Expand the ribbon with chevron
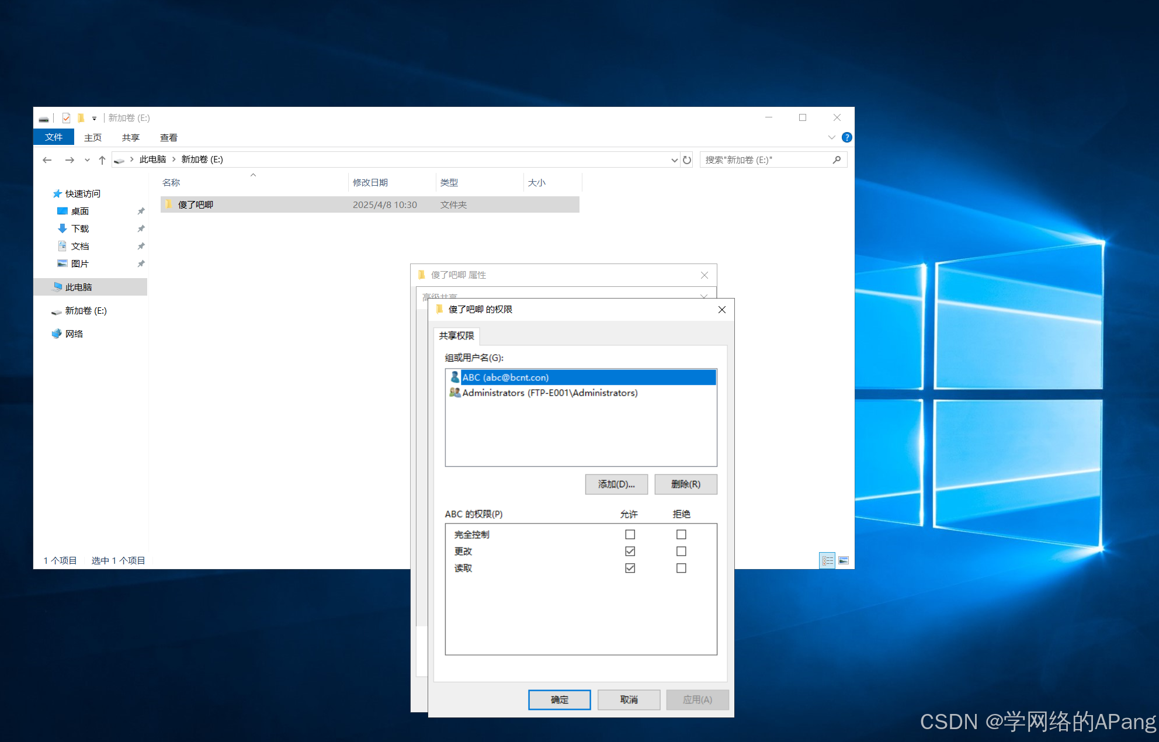This screenshot has width=1159, height=742. (x=831, y=137)
